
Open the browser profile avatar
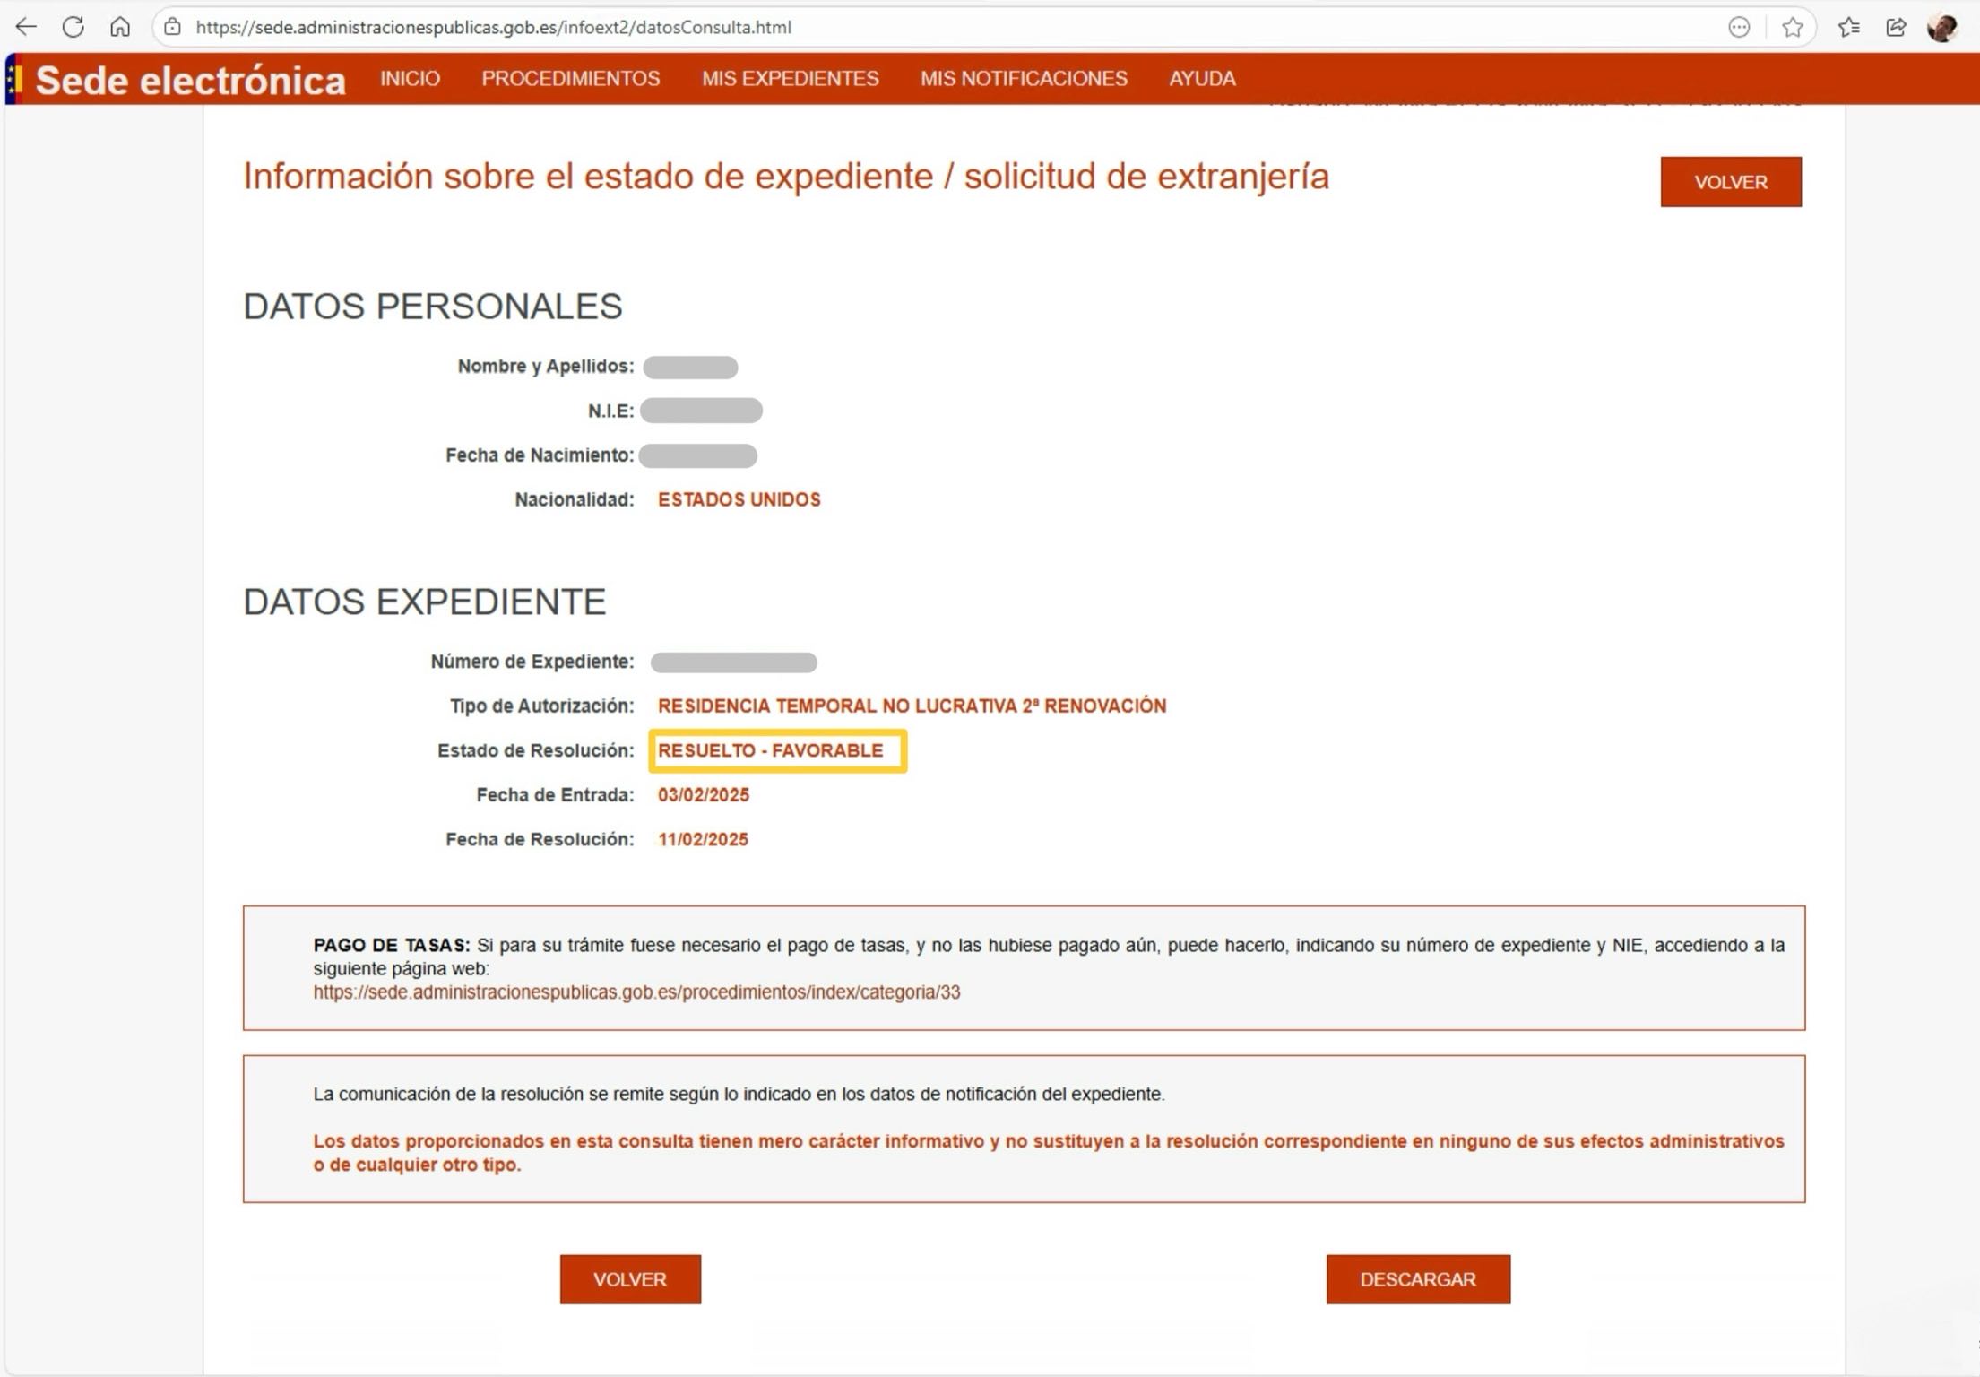click(1942, 27)
